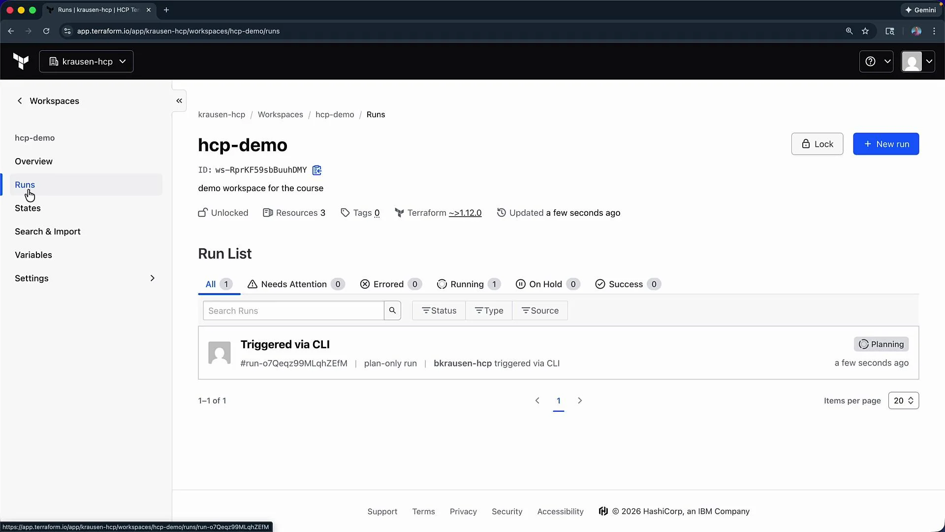Open the Triggered via CLI run
Viewport: 945px width, 532px height.
coord(285,344)
